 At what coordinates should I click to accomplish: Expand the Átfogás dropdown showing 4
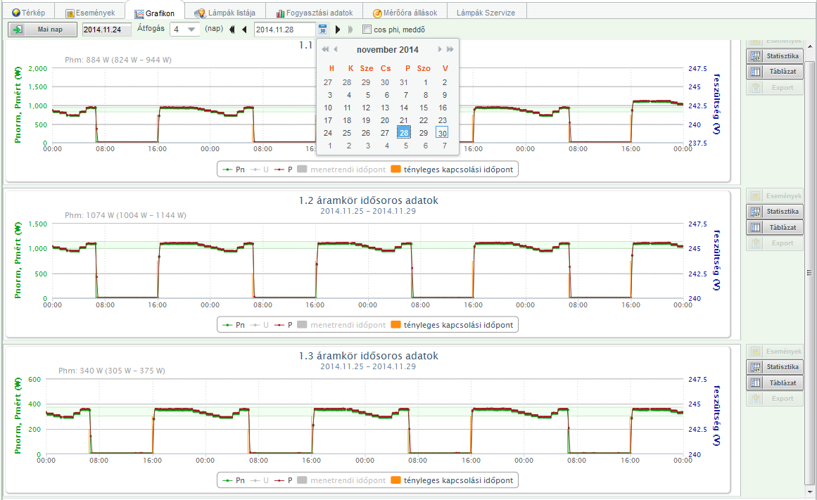point(184,29)
